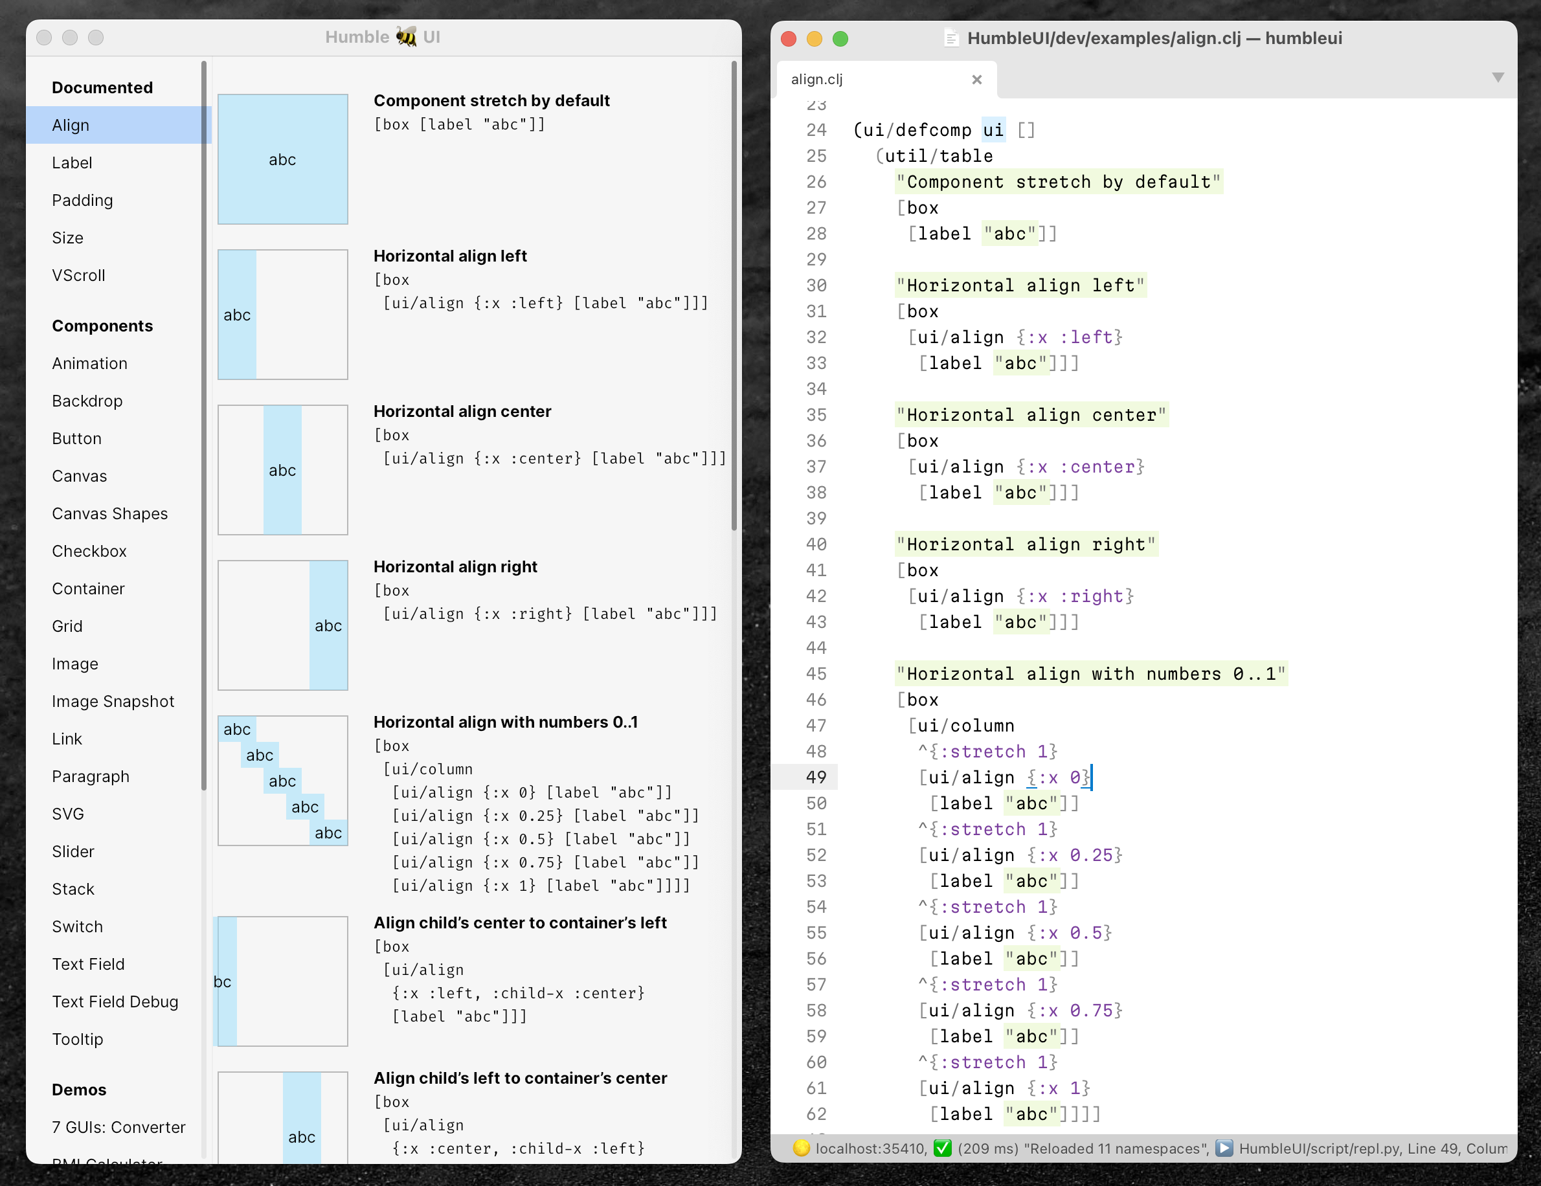This screenshot has width=1541, height=1186.
Task: Click the yellow minimize button of editor window
Action: point(815,39)
